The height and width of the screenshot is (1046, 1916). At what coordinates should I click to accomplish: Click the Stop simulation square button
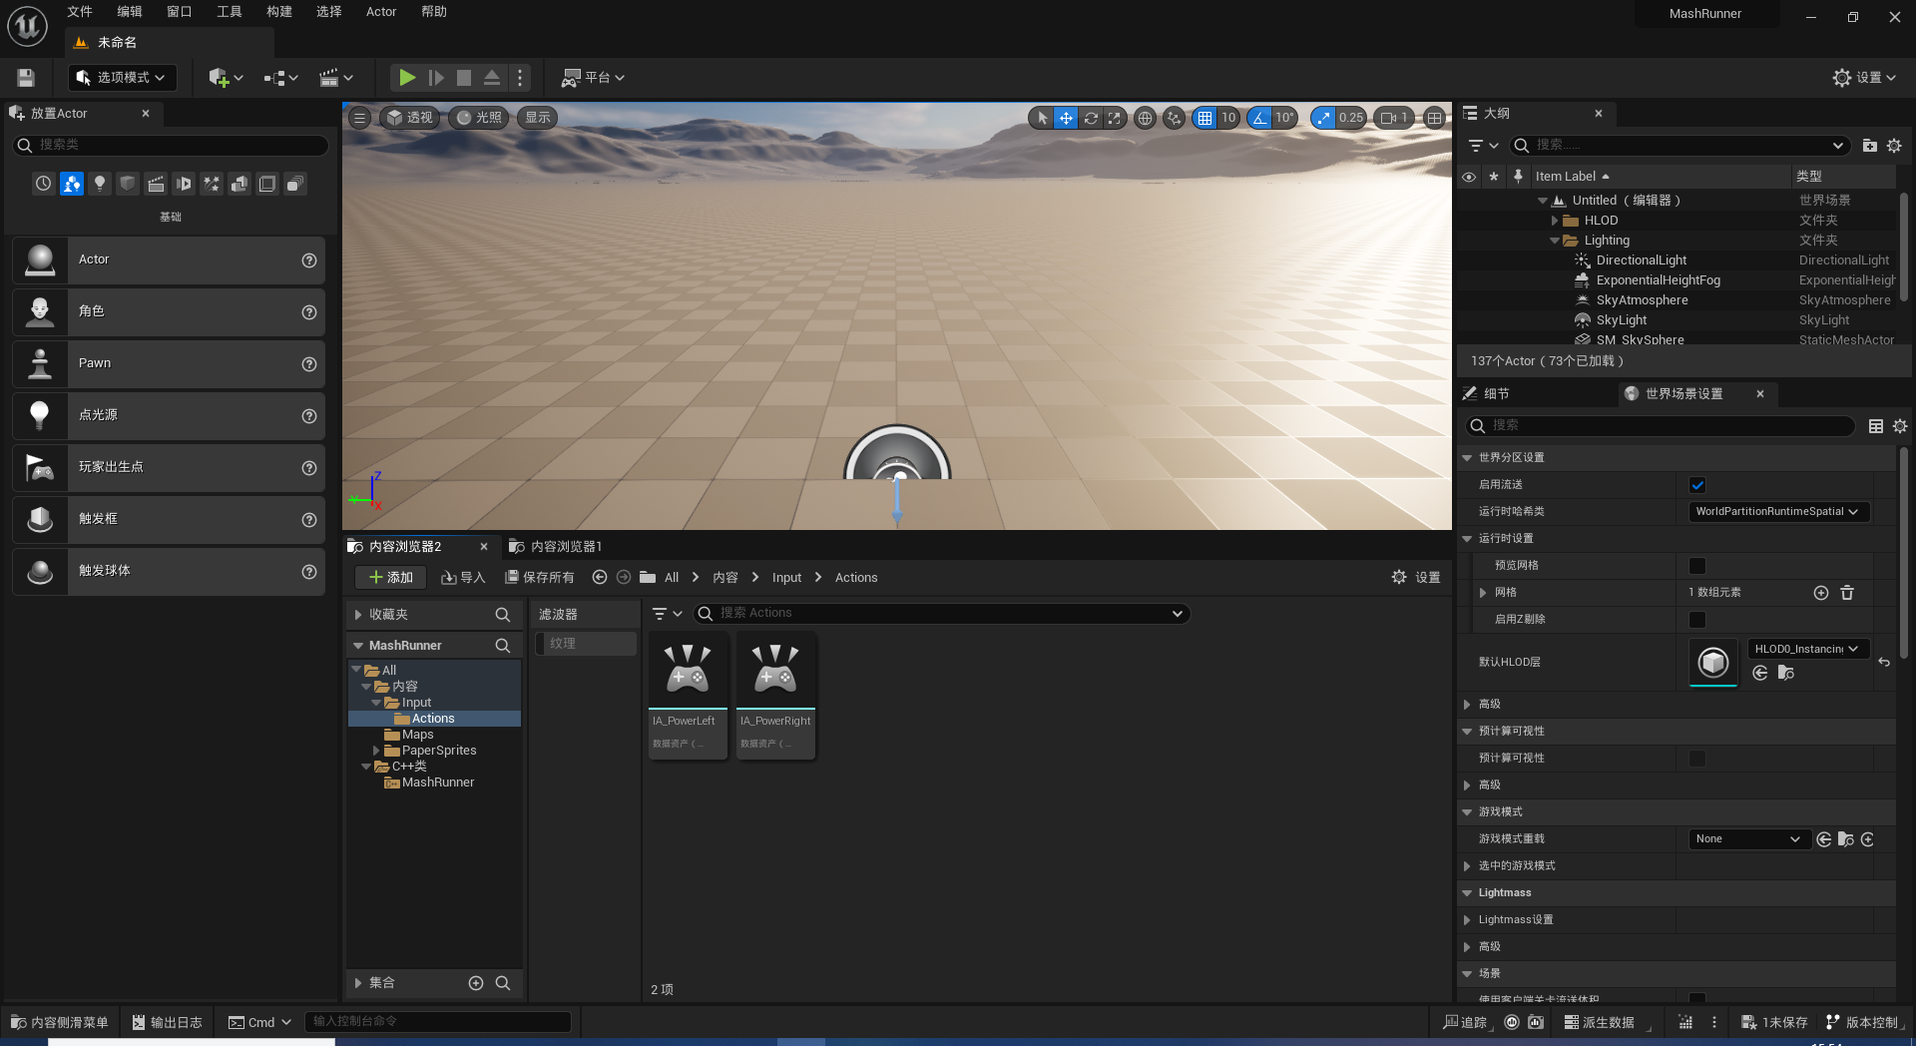(464, 77)
